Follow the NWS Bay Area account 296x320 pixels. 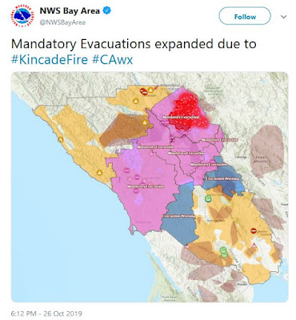pyautogui.click(x=245, y=17)
